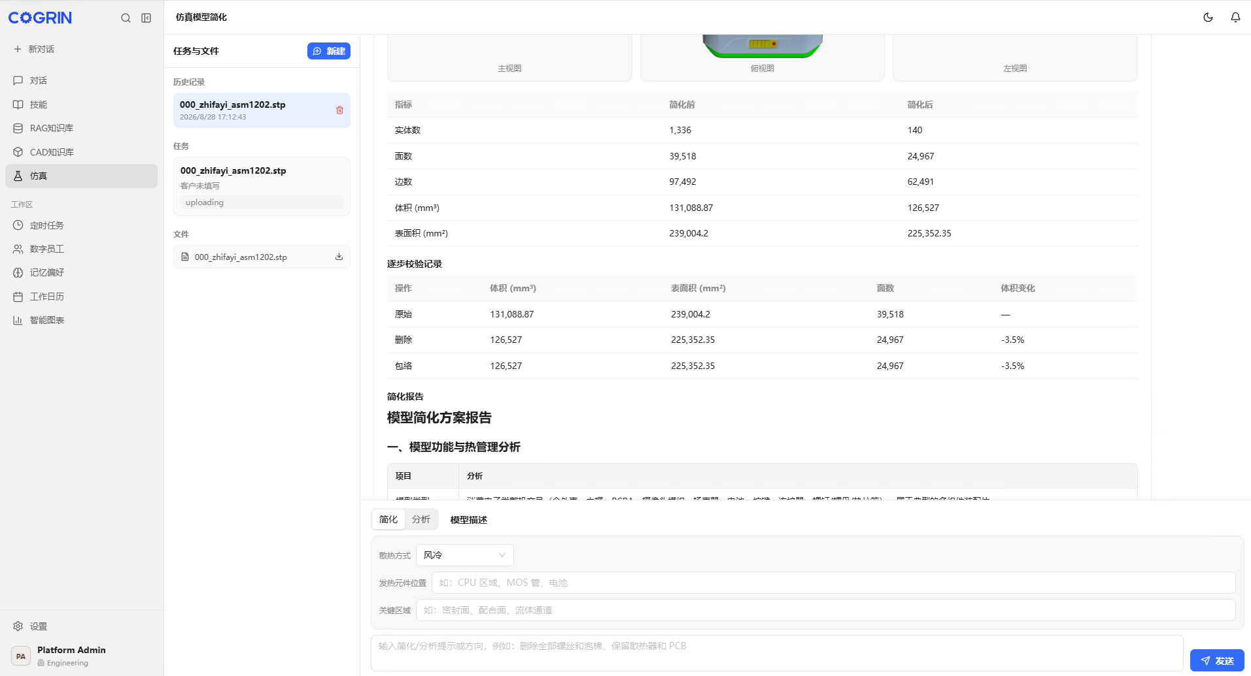
Task: Click 模型简化方案报告 heading
Action: [439, 418]
